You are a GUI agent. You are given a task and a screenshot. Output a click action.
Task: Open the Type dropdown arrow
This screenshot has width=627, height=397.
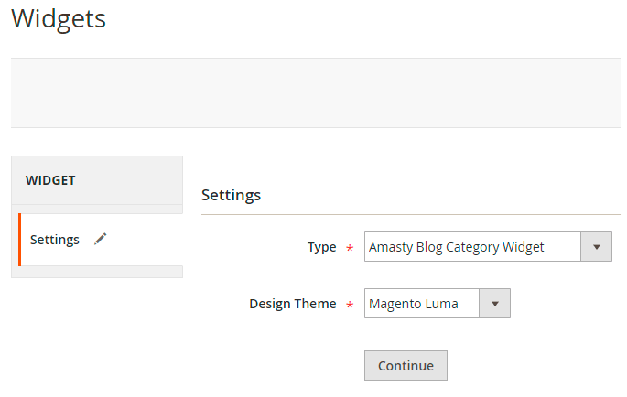(596, 247)
